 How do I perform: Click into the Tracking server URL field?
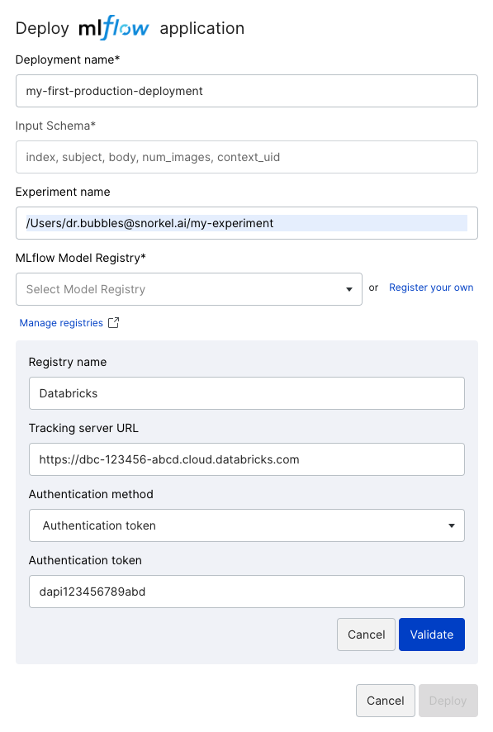pyautogui.click(x=247, y=459)
